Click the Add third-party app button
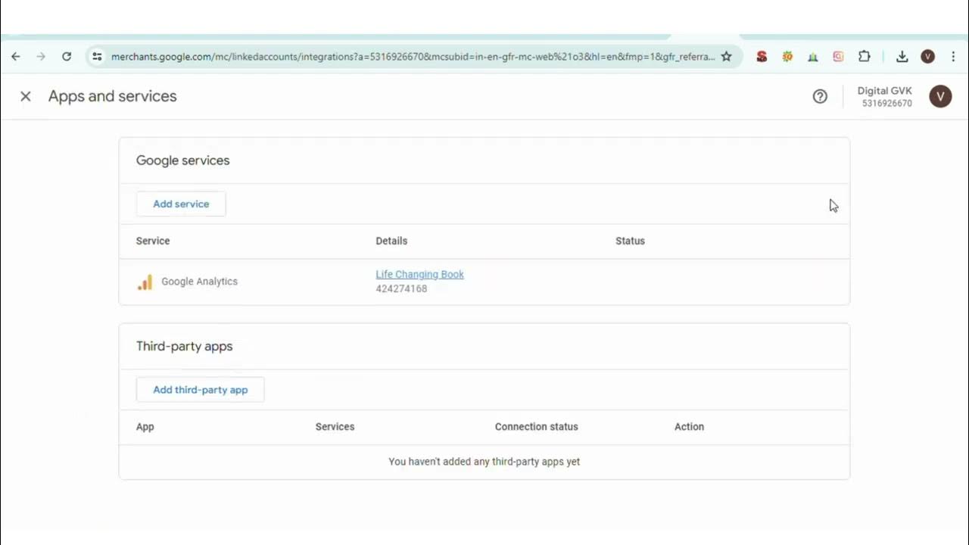Screen dimensions: 969x545 201,390
